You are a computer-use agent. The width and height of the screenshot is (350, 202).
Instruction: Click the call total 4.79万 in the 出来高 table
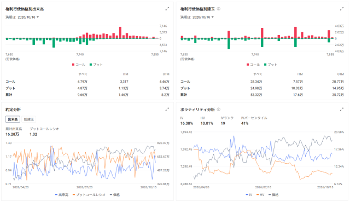click(83, 82)
